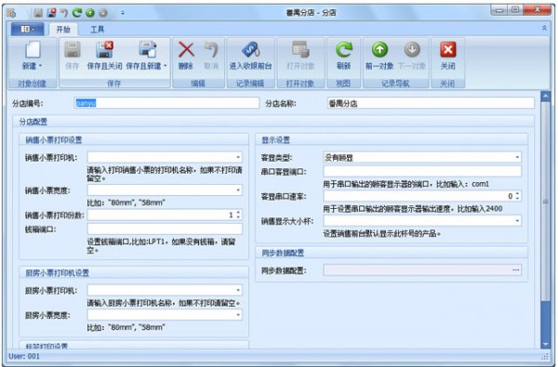Click quick access save icon in title bar
This screenshot has width=558, height=367.
pos(38,13)
